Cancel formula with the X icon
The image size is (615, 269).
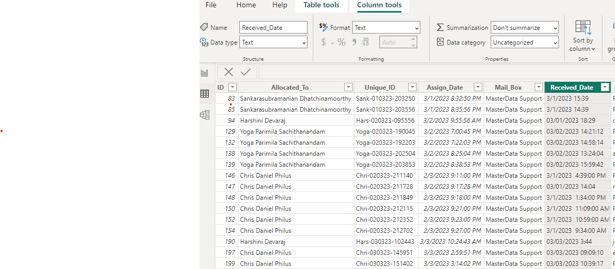point(229,72)
